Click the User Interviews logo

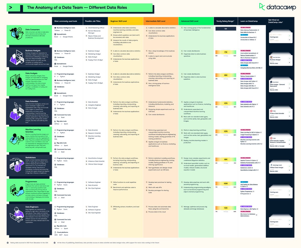(271, 57)
